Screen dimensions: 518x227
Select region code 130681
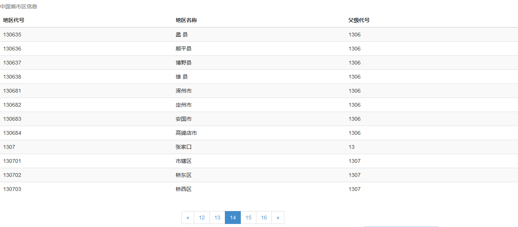[12, 91]
